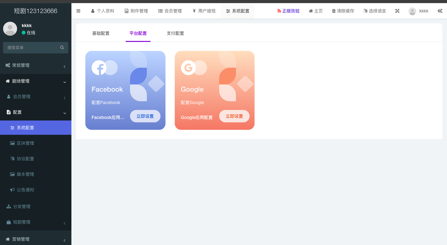Toggle the hamburger sidebar menu icon
447x245 pixels.
tap(78, 11)
